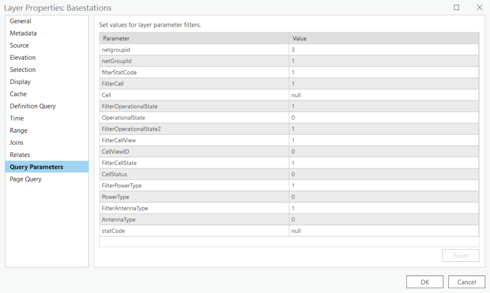Open the General properties tab

pyautogui.click(x=20, y=21)
